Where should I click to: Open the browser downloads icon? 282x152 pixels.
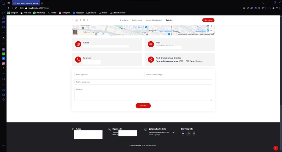point(273,8)
